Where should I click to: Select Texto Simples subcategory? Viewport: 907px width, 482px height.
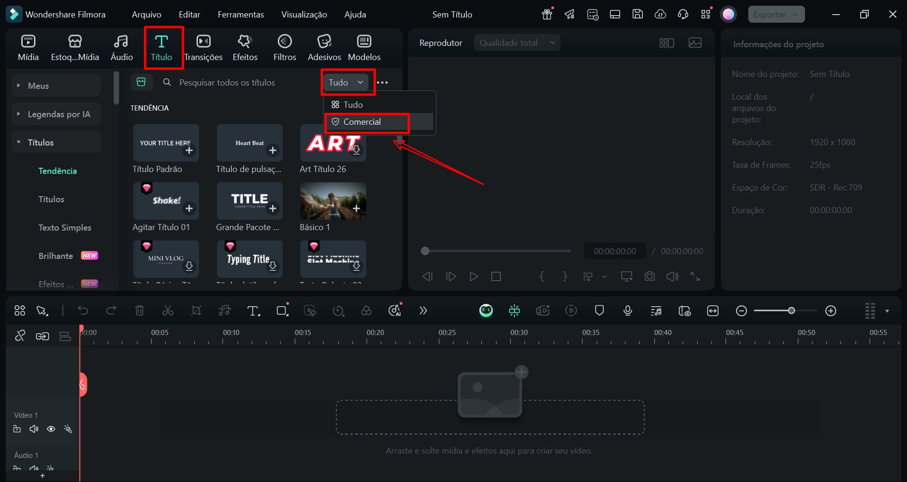click(65, 227)
